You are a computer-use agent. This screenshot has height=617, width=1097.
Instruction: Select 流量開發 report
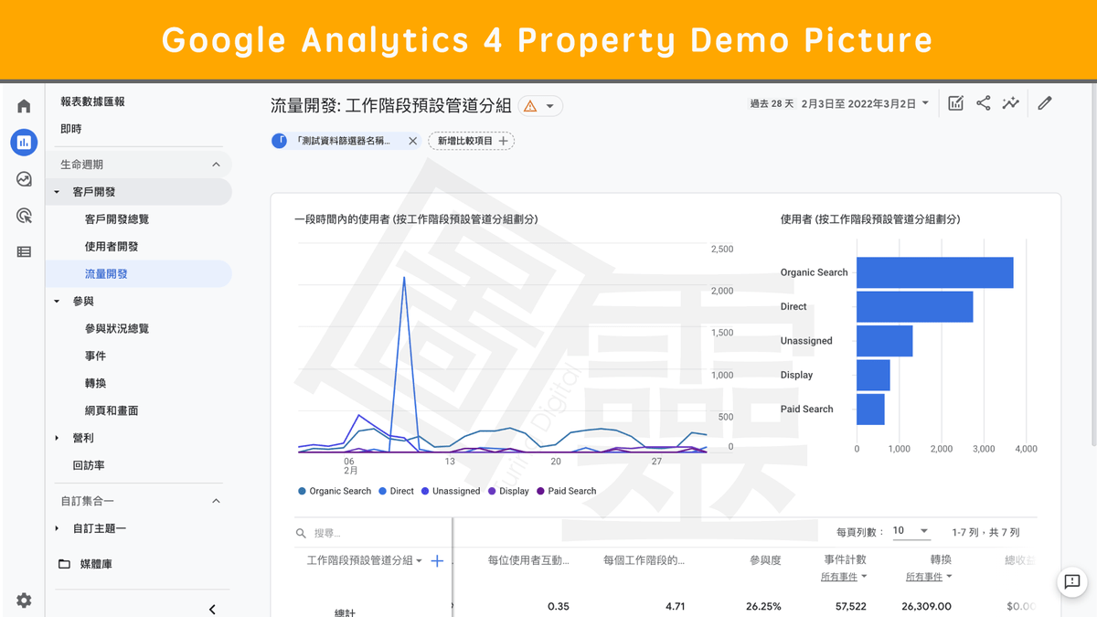pyautogui.click(x=106, y=274)
